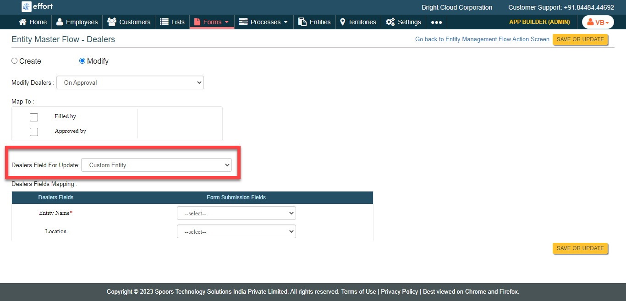Check the Filled by checkbox
Image resolution: width=626 pixels, height=301 pixels.
tap(34, 117)
